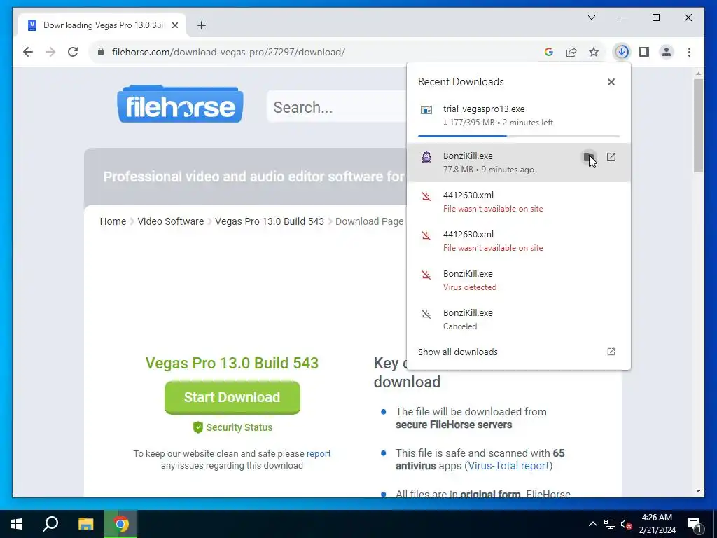Screen dimensions: 717x538
Task: Open Video Software breadcrumb
Action: point(171,221)
